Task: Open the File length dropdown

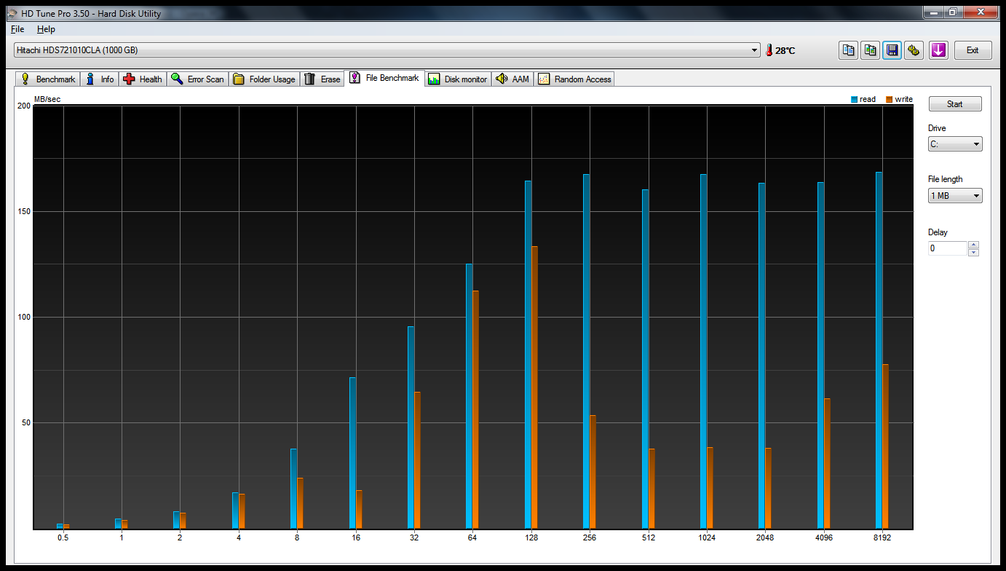Action: click(955, 195)
